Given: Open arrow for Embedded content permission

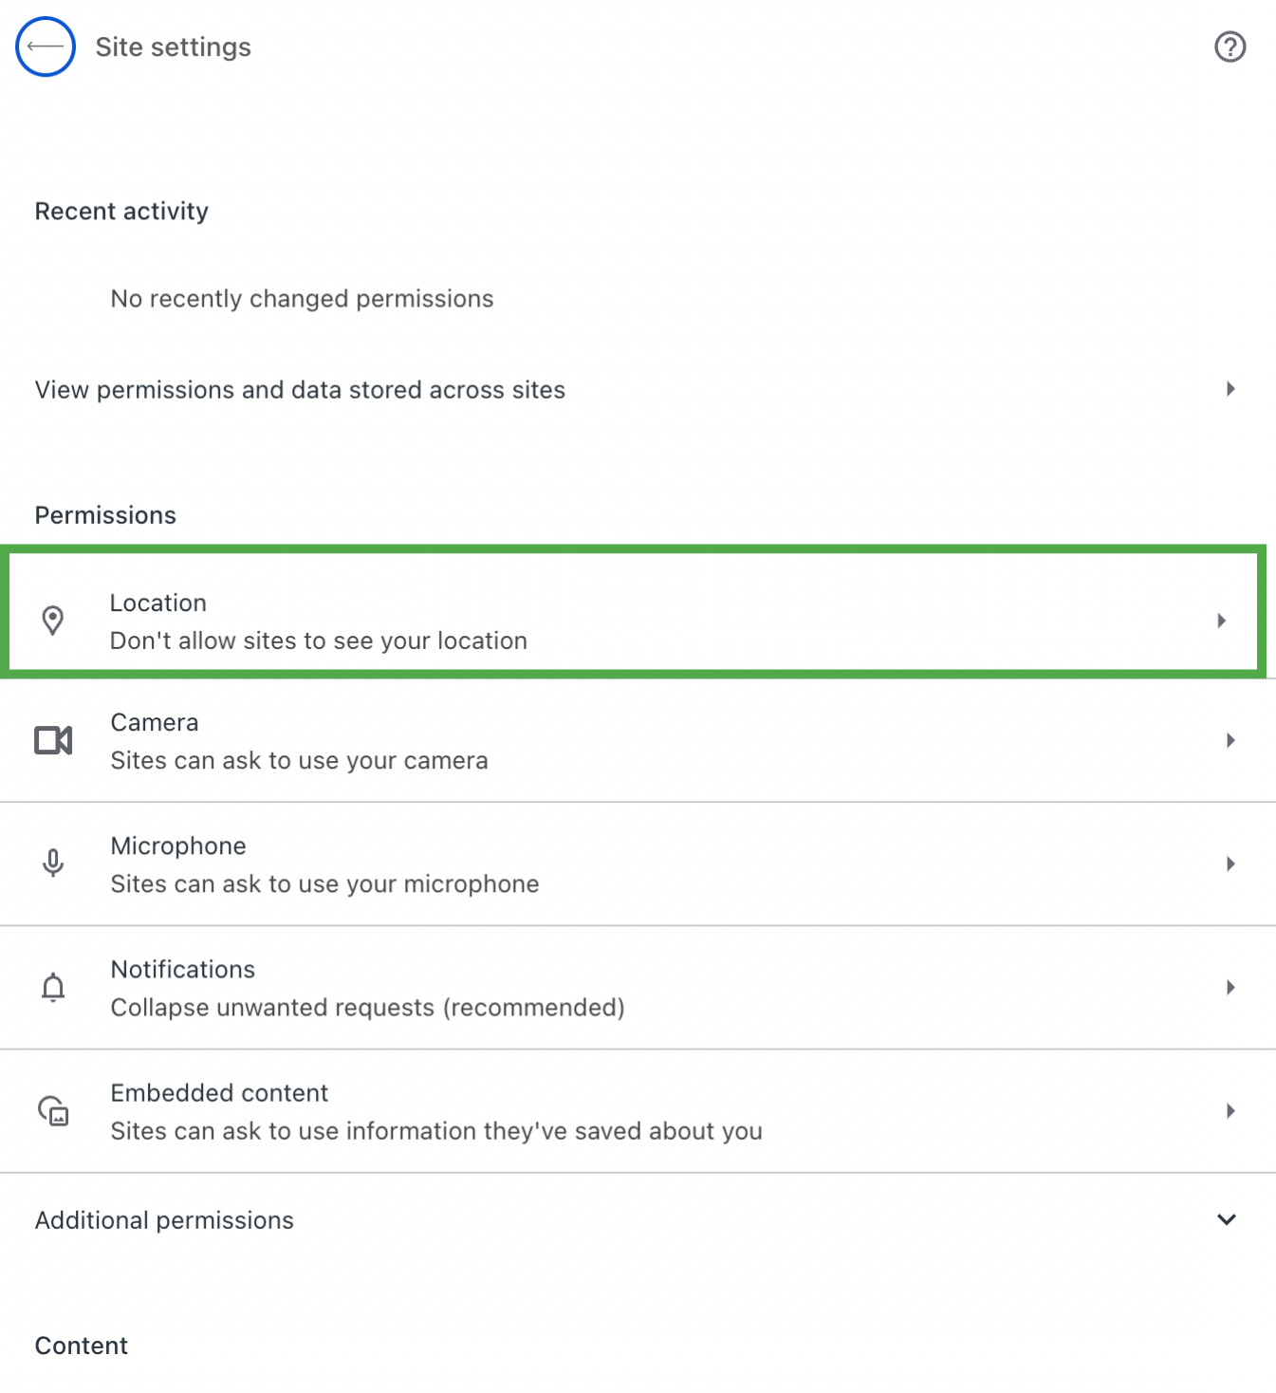Looking at the screenshot, I should 1230,1110.
